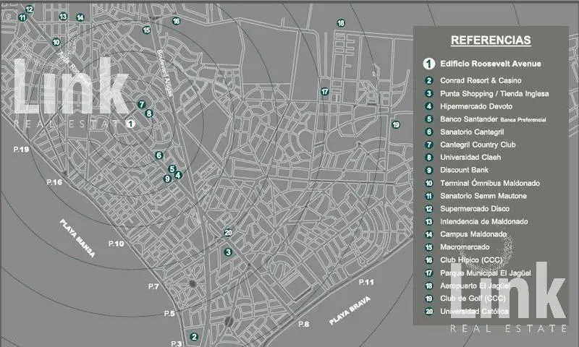Image resolution: width=579 pixels, height=347 pixels.
Task: Click 'Intendencia de Maldonado' legend text
Action: tap(484, 222)
